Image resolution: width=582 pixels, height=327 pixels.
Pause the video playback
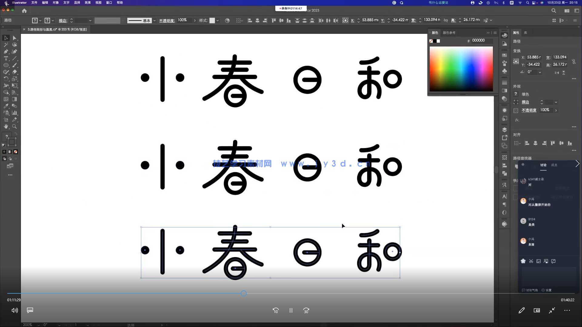pyautogui.click(x=291, y=310)
